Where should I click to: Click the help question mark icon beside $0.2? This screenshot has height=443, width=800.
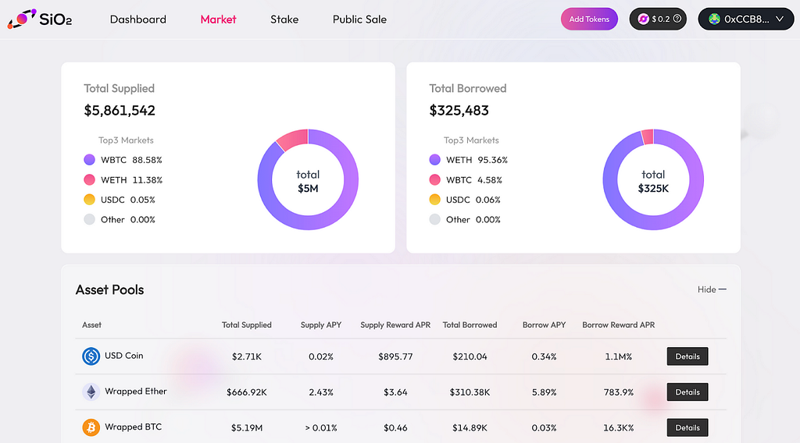click(x=677, y=19)
